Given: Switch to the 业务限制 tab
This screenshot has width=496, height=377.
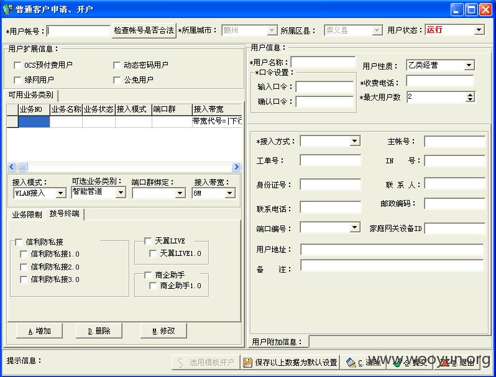Looking at the screenshot, I should click(27, 215).
